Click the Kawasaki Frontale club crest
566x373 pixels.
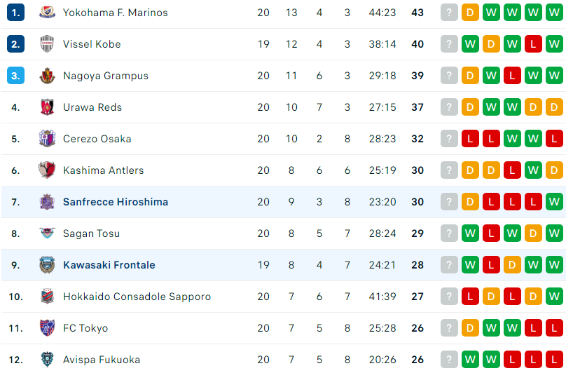47,265
